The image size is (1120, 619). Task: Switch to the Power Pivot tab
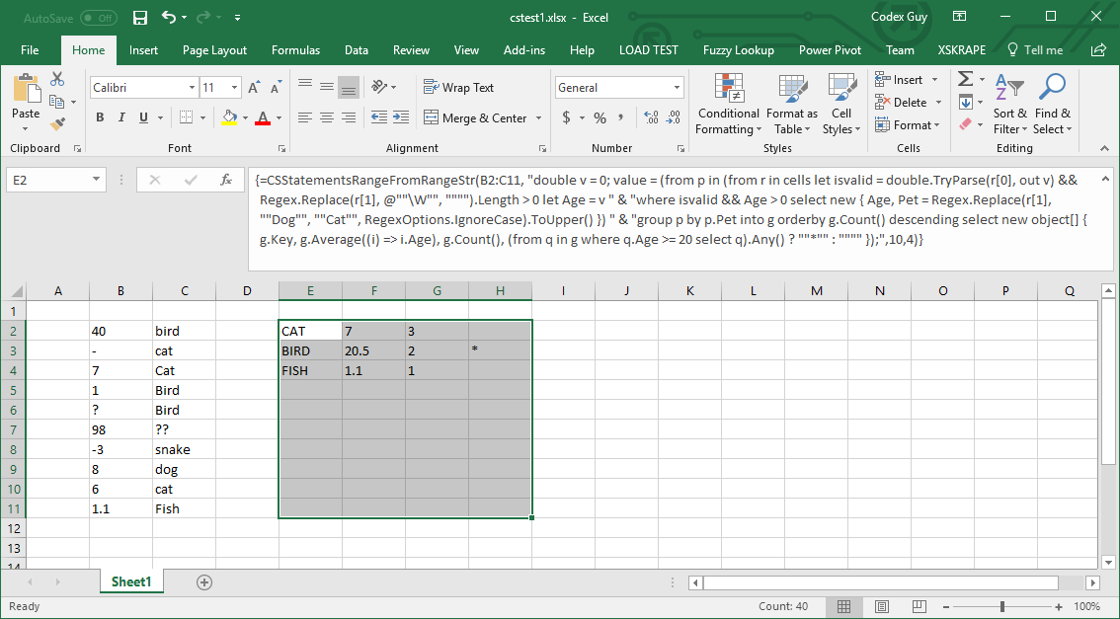(830, 50)
